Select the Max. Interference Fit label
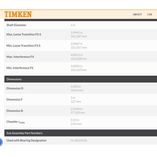Screen dimensions: 157x157 coord(20,57)
